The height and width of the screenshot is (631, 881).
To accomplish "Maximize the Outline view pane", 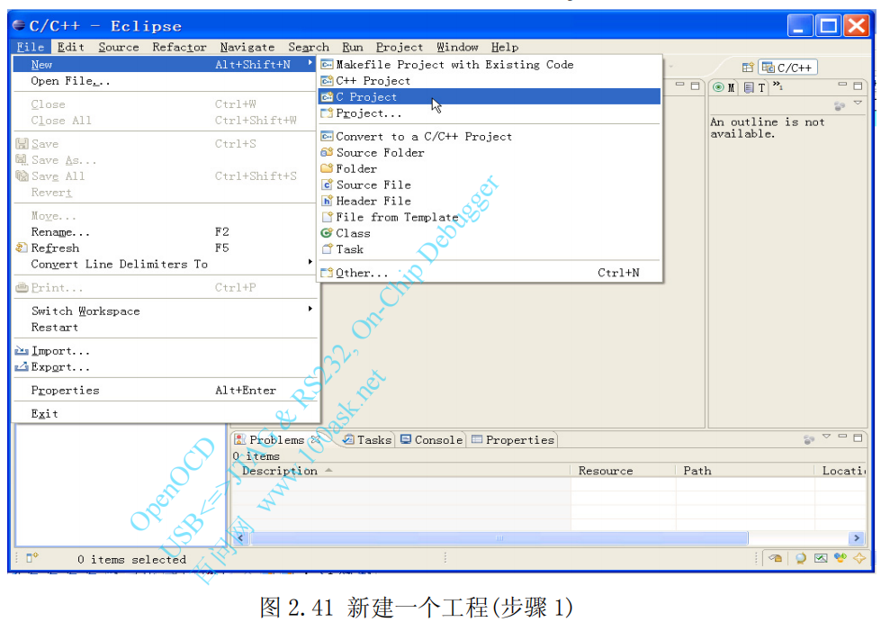I will [x=858, y=86].
